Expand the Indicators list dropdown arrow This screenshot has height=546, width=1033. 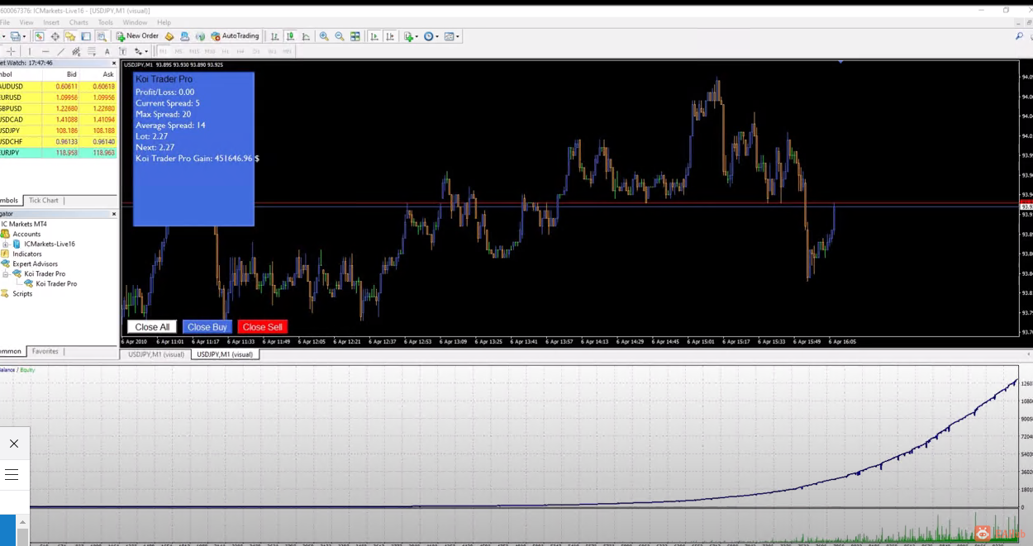(x=417, y=37)
